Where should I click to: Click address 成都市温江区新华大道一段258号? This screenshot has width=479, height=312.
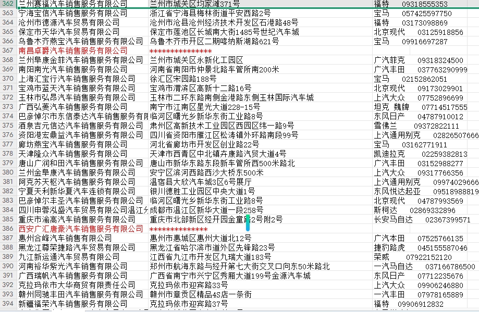tap(206, 210)
